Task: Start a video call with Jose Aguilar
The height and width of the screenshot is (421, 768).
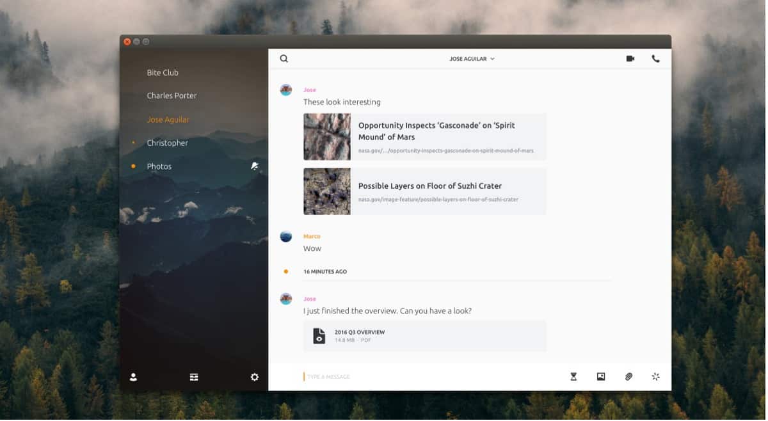Action: pyautogui.click(x=630, y=59)
